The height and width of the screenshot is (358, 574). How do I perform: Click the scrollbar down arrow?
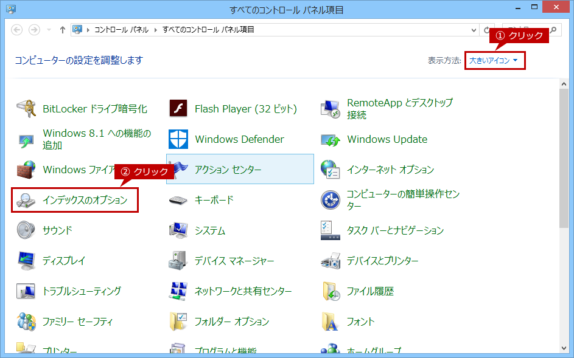point(564,348)
